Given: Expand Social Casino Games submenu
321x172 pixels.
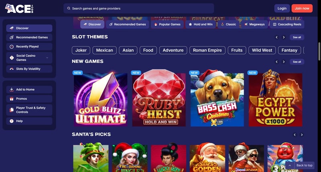Looking at the screenshot, I should click(x=47, y=58).
